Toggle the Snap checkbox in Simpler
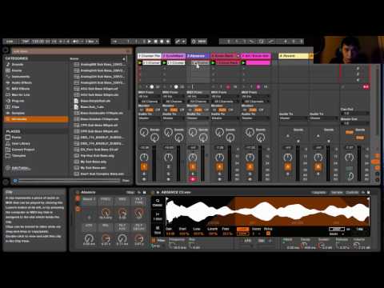This screenshot has width=384, height=288. tap(268, 234)
